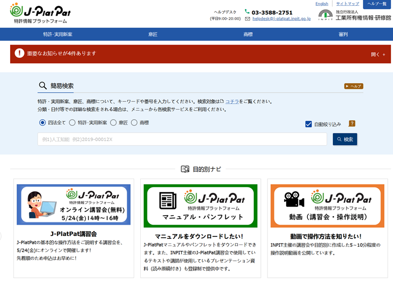The width and height of the screenshot is (393, 281).
Task: Click the helpdesk phone icon
Action: (x=247, y=12)
